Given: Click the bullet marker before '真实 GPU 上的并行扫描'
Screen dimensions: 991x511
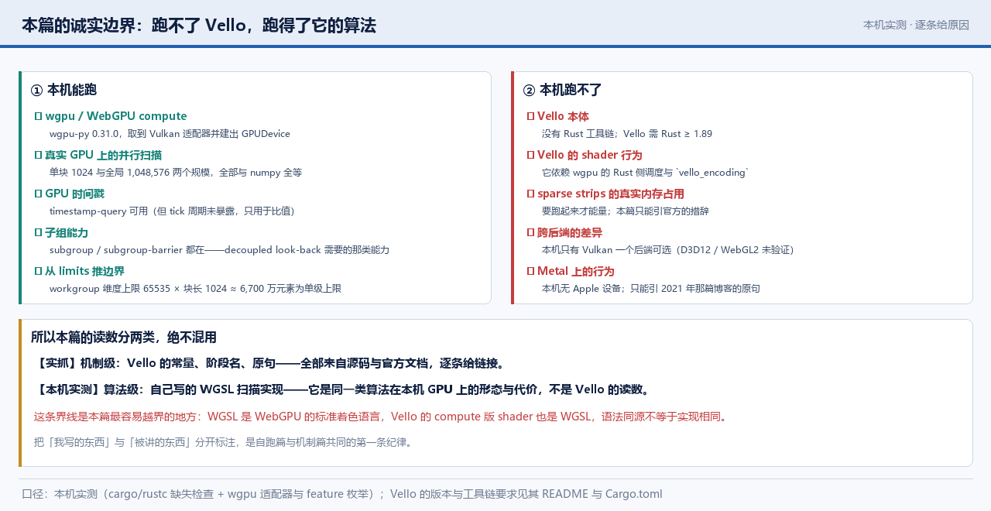Looking at the screenshot, I should [x=38, y=155].
